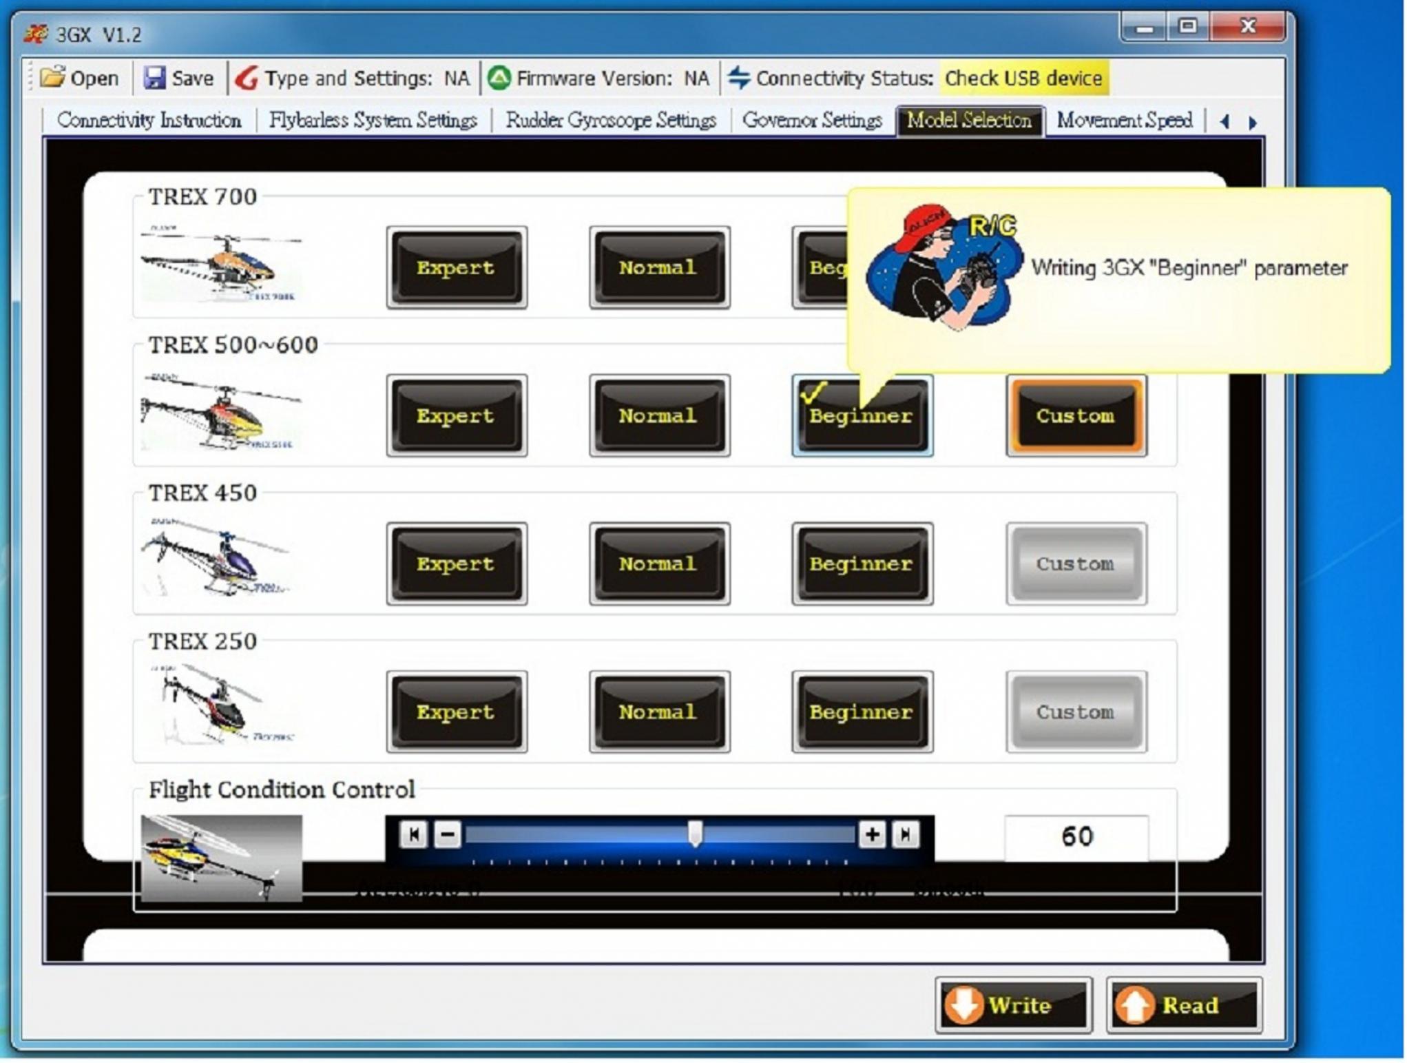
Task: Click the flight condition value field showing 60
Action: (1076, 837)
